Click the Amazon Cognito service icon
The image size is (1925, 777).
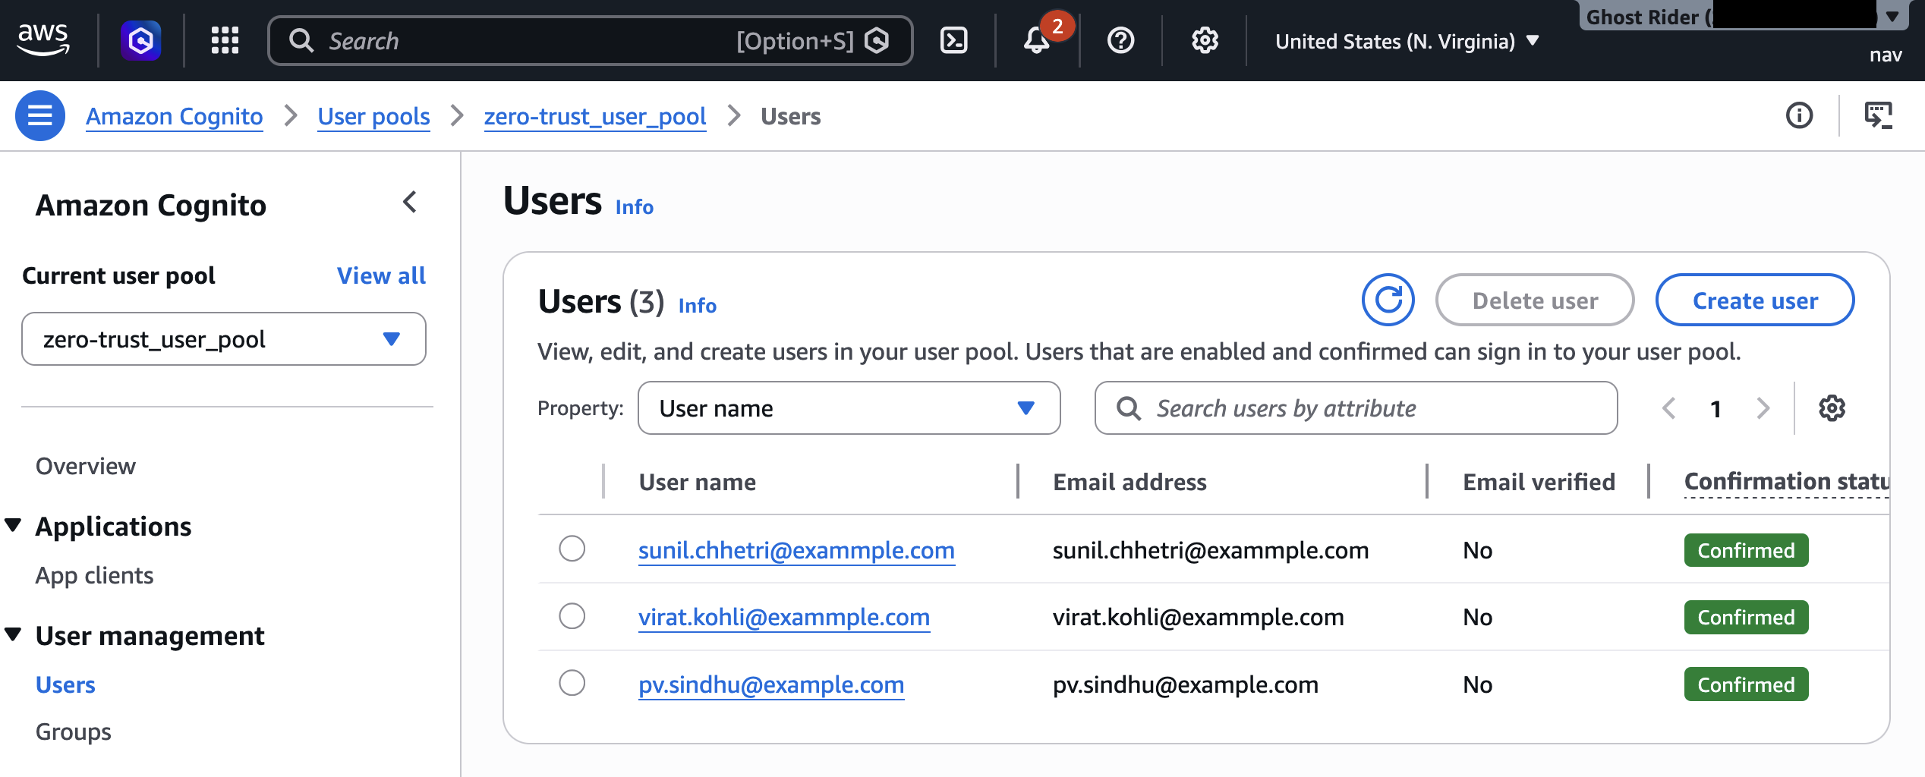pos(140,39)
